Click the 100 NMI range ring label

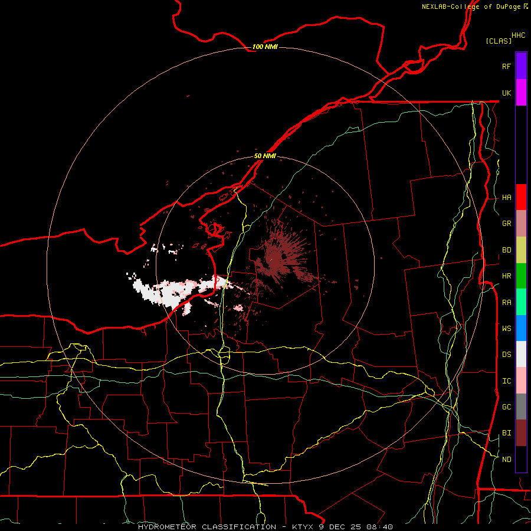point(265,47)
